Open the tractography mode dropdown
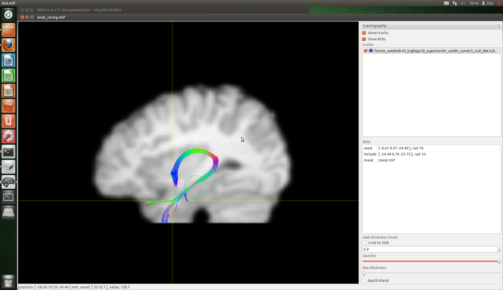The width and height of the screenshot is (503, 290). [x=431, y=26]
